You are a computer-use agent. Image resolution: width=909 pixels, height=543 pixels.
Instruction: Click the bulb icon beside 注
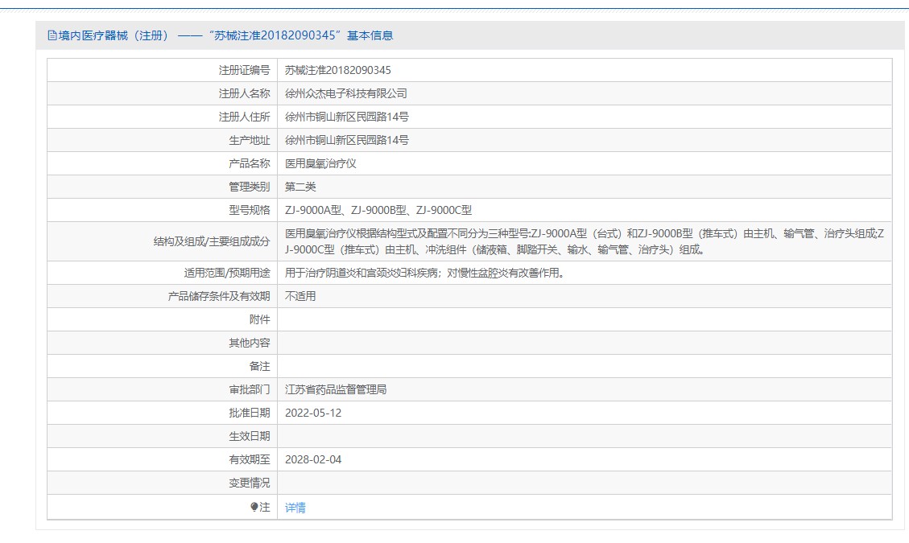point(254,507)
